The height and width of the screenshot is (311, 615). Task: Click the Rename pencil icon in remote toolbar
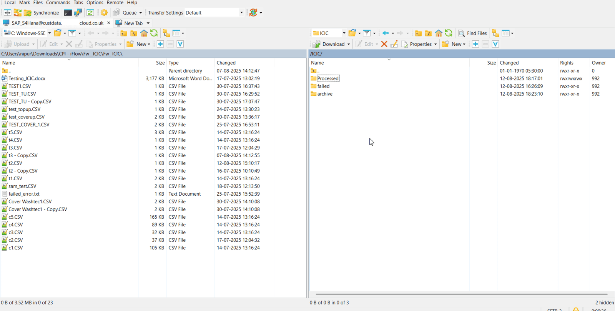394,44
